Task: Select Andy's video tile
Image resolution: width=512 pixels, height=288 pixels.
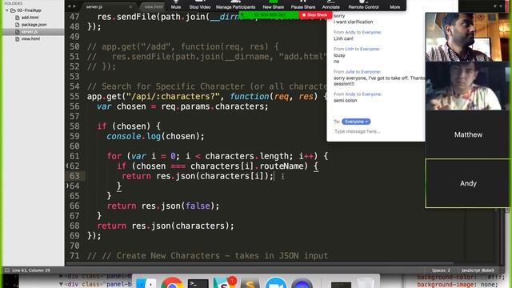Action: [468, 183]
